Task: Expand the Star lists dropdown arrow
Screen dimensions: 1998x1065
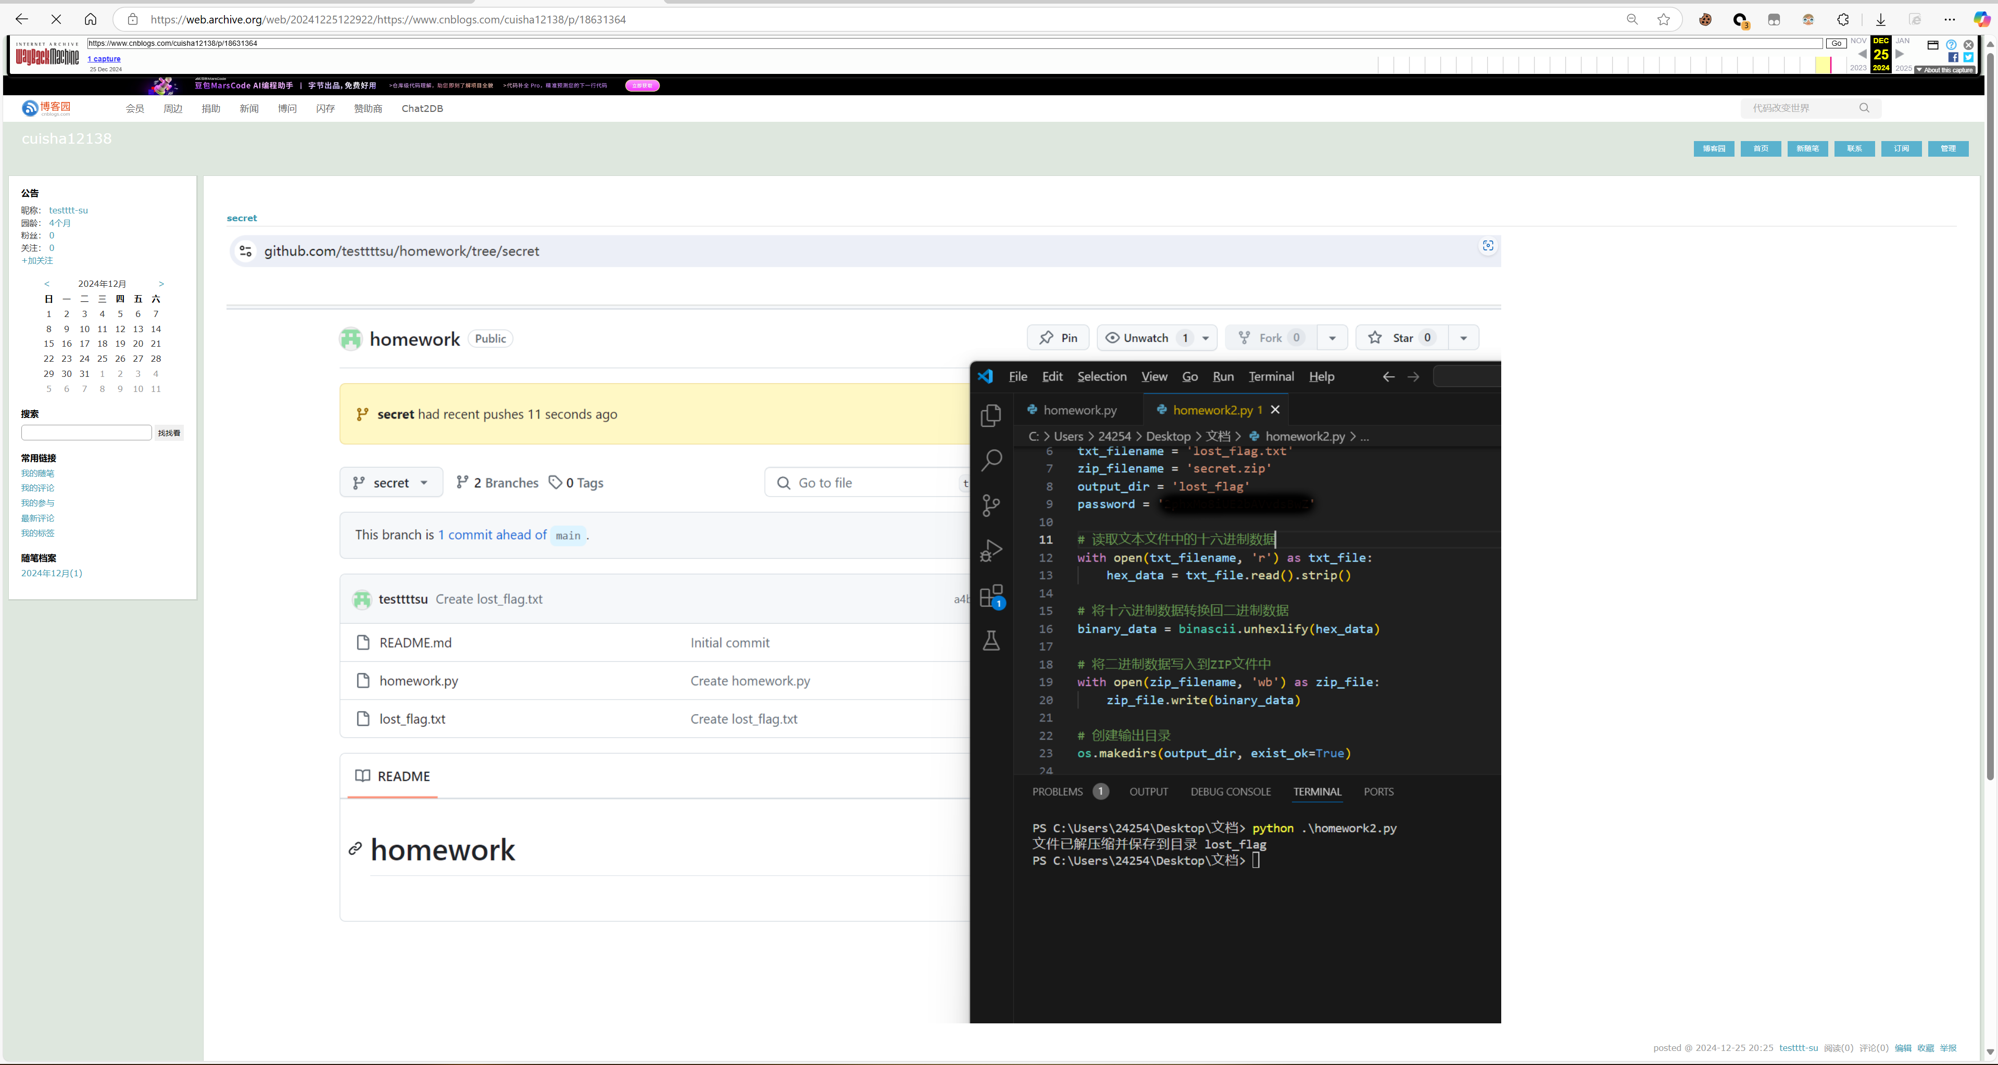Action: (1464, 338)
